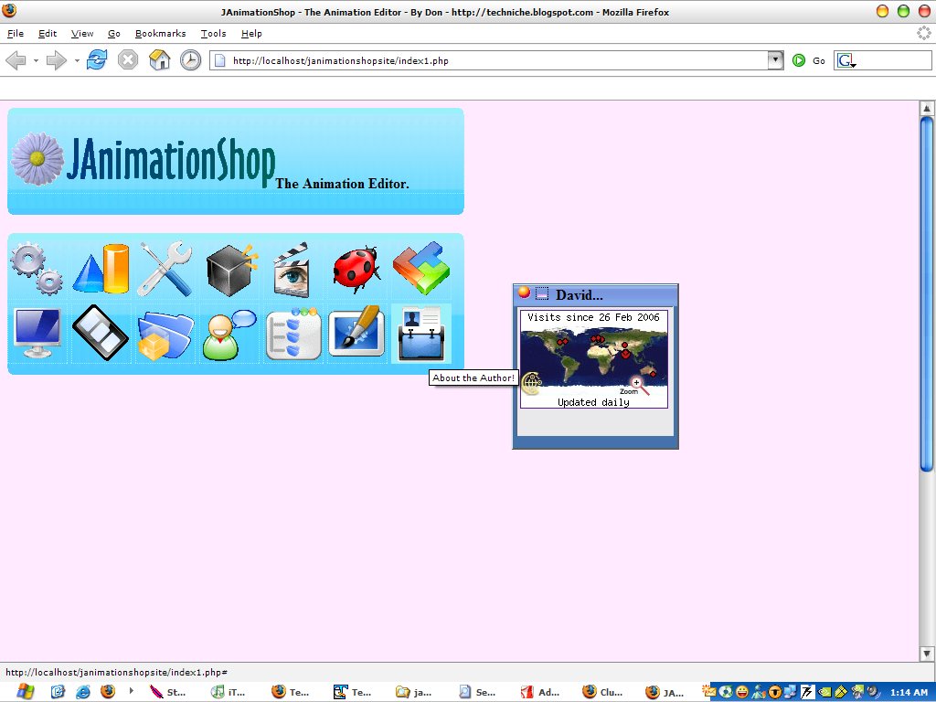Click the About the Author contact card icon
The image size is (936, 702).
pos(421,334)
